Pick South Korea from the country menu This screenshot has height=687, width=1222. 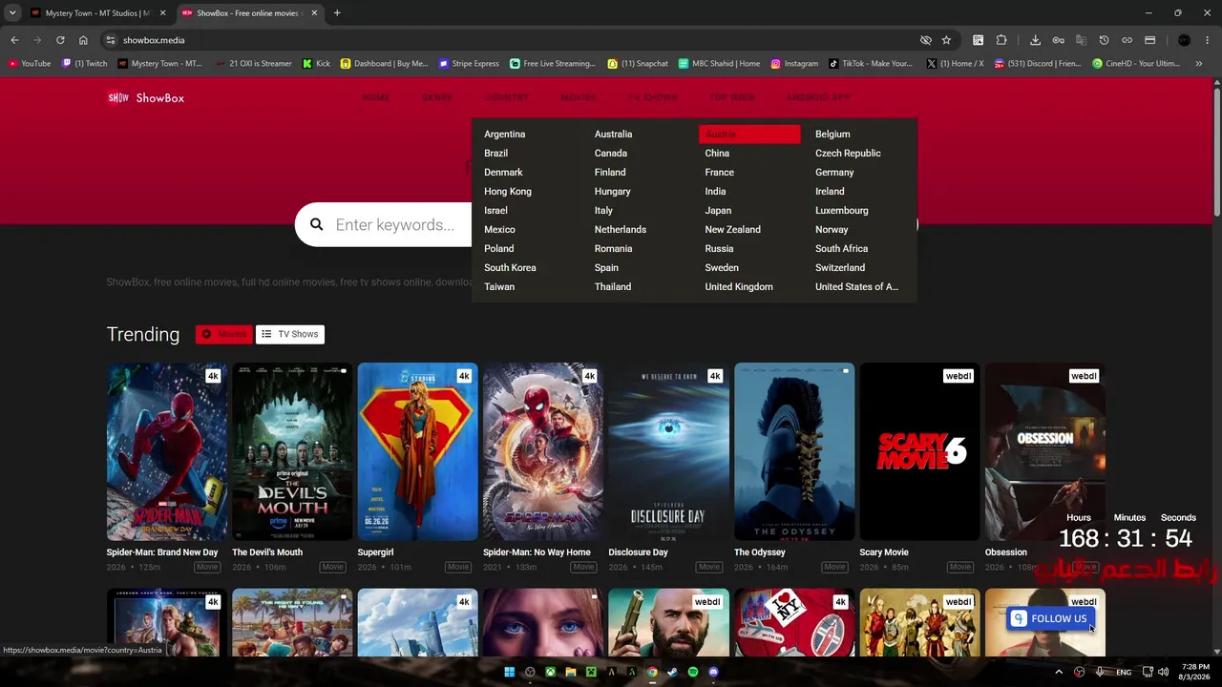(510, 268)
